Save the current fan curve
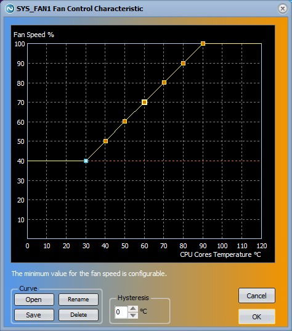This screenshot has width=292, height=331. point(34,315)
